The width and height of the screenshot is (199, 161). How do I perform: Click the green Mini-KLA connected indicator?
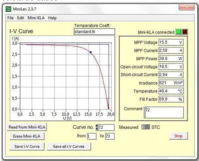click(178, 32)
